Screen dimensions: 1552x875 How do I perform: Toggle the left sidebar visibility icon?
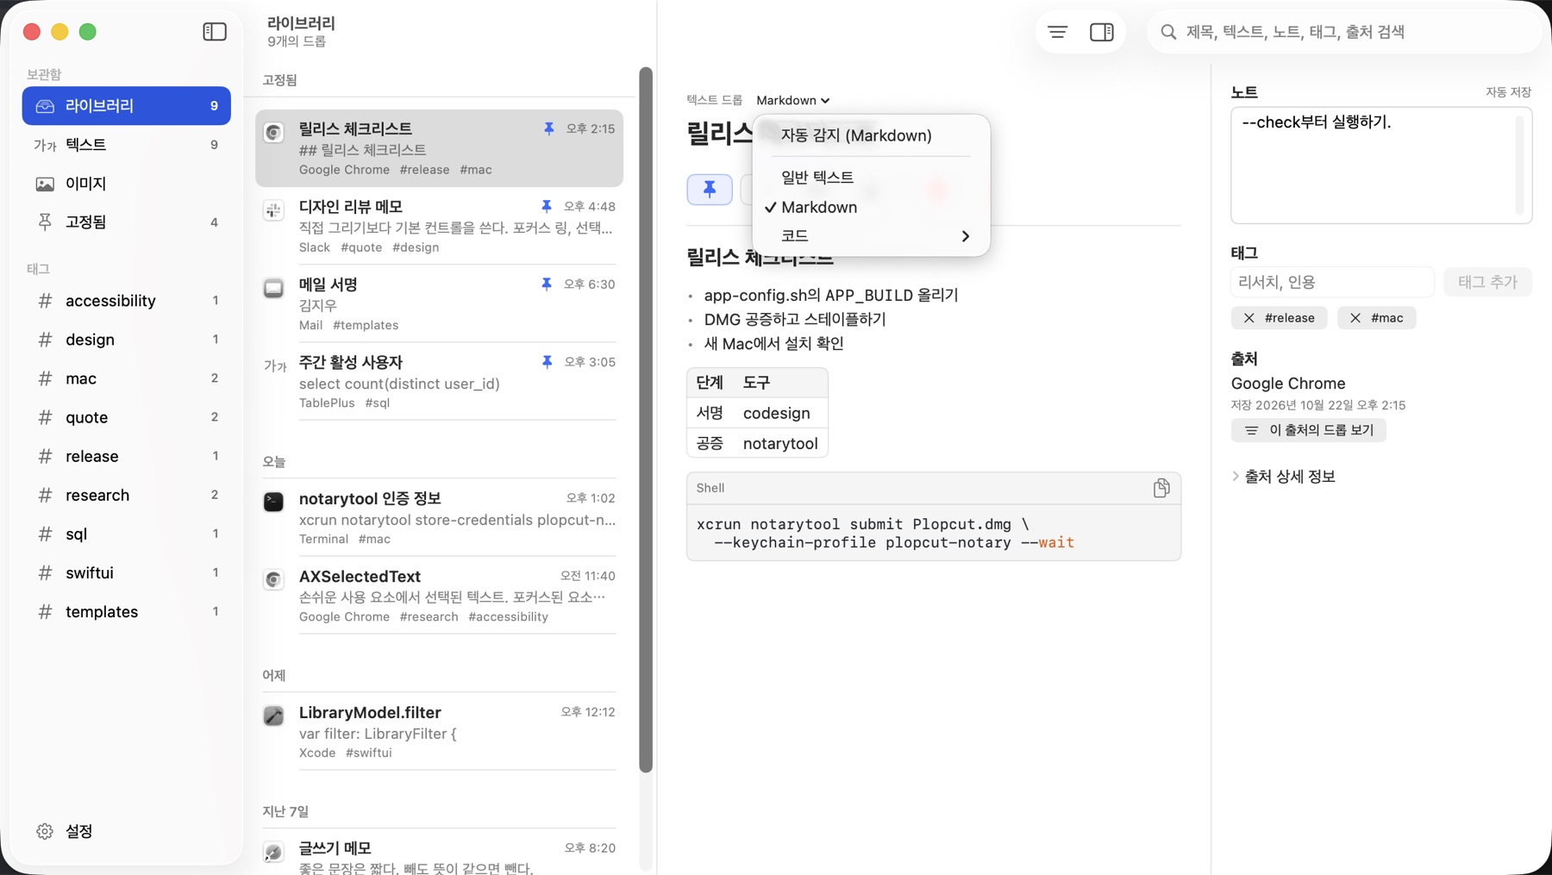click(x=215, y=32)
